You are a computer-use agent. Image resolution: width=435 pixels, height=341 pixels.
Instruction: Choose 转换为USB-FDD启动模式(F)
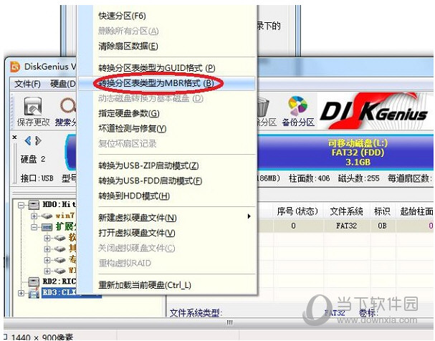tap(150, 181)
